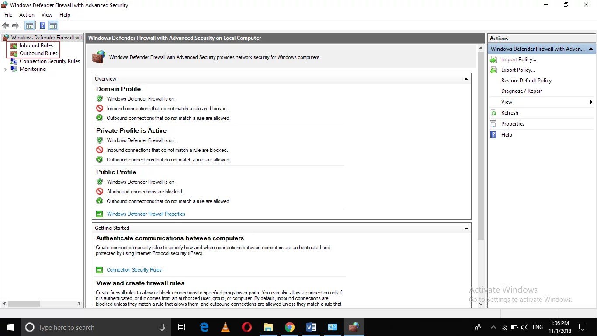Open VLC media player from the taskbar
The image size is (597, 336).
226,327
